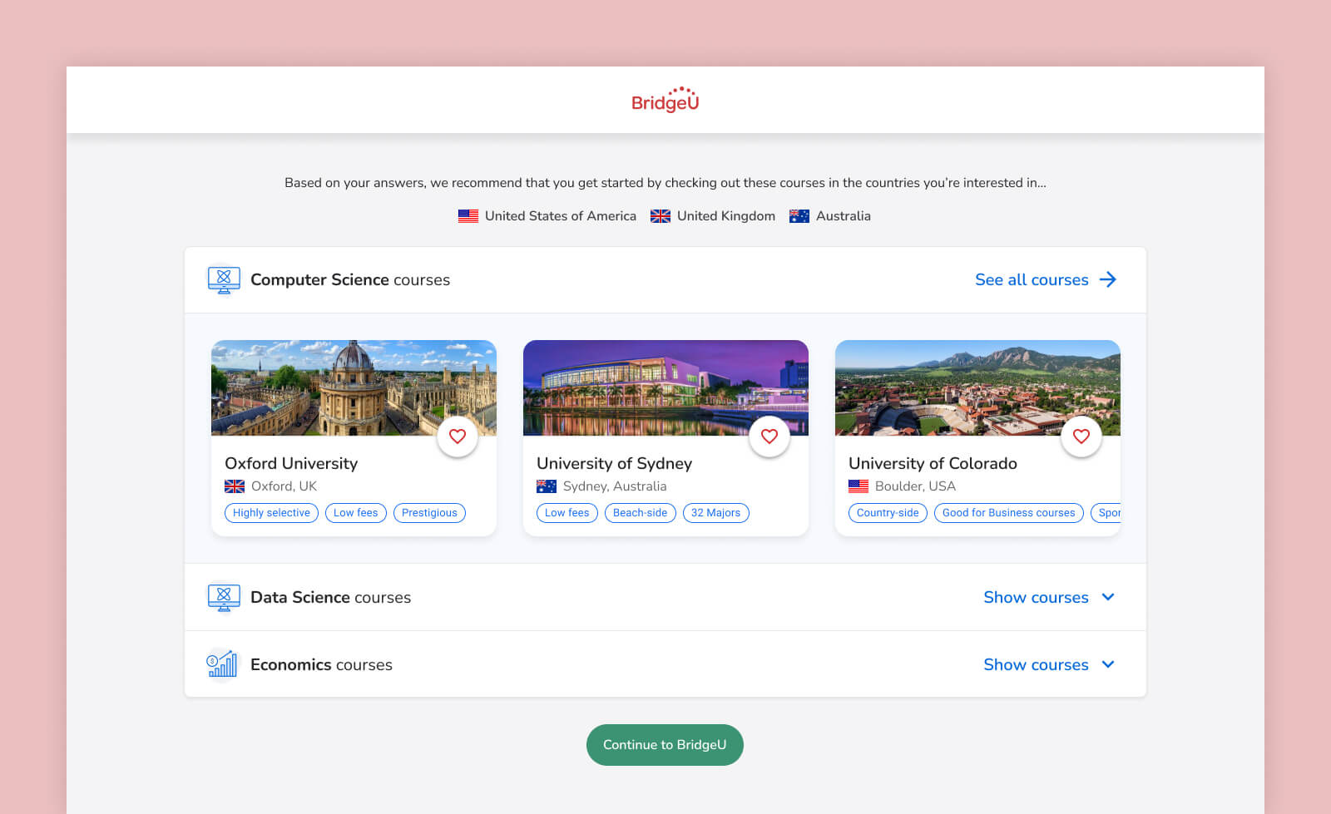Click the Economics bar chart icon

pos(221,664)
